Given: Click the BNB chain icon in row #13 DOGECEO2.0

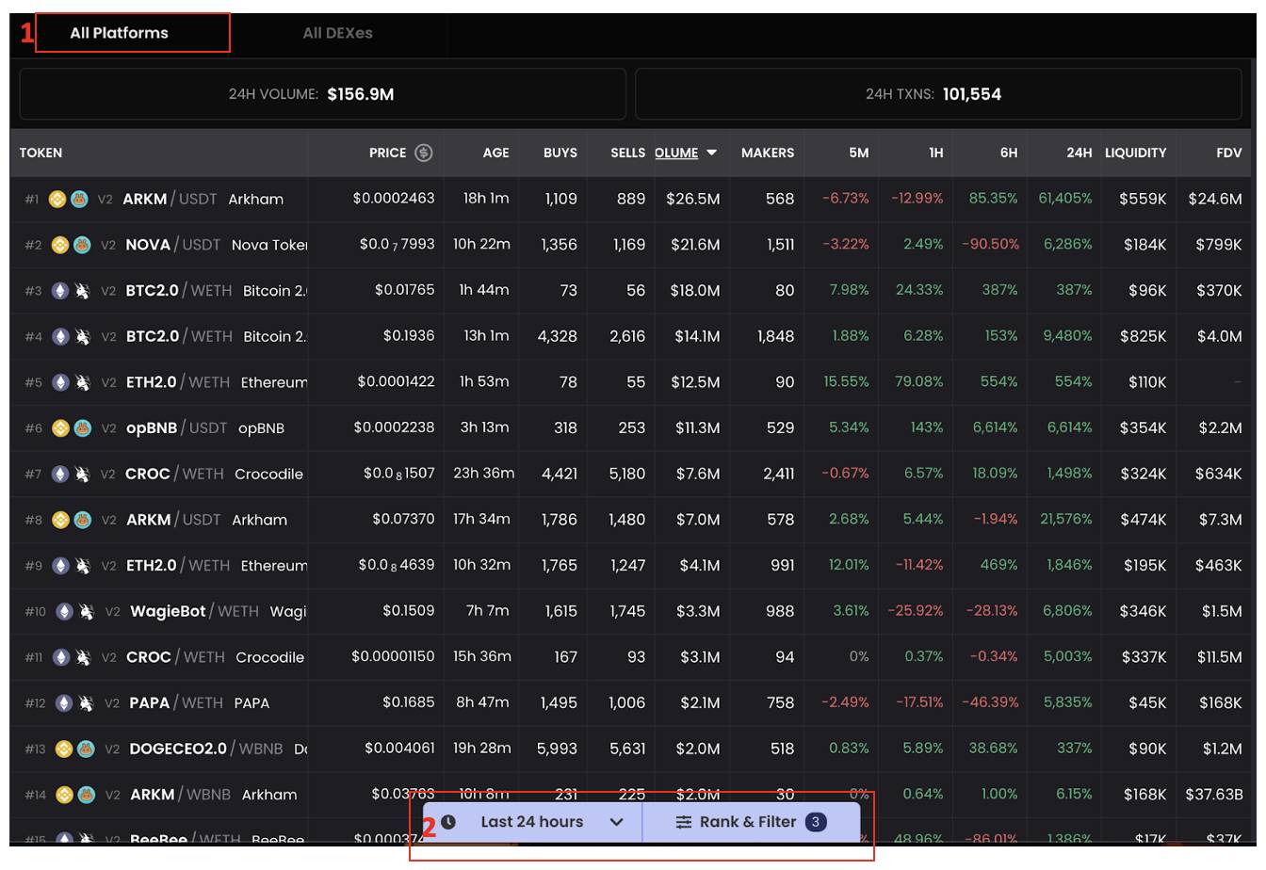Looking at the screenshot, I should (64, 749).
